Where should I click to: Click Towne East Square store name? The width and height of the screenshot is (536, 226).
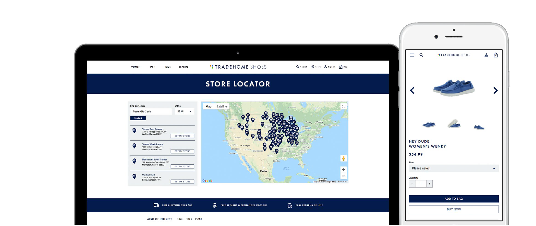152,129
